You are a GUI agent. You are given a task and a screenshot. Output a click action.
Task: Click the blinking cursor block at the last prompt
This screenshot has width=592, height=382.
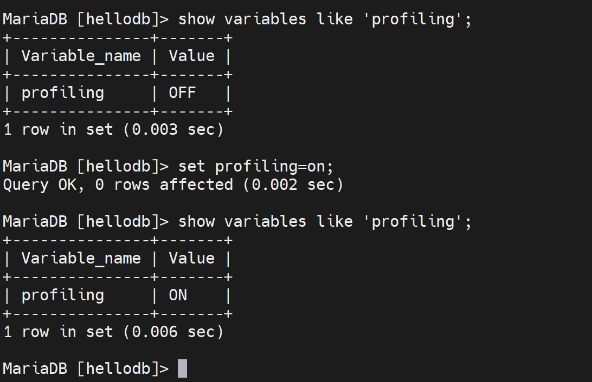(x=182, y=368)
